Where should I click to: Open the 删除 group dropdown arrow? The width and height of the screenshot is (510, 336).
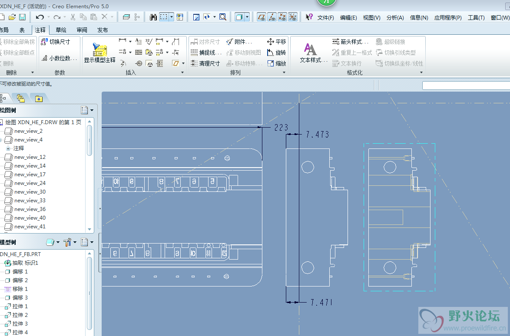click(x=32, y=72)
